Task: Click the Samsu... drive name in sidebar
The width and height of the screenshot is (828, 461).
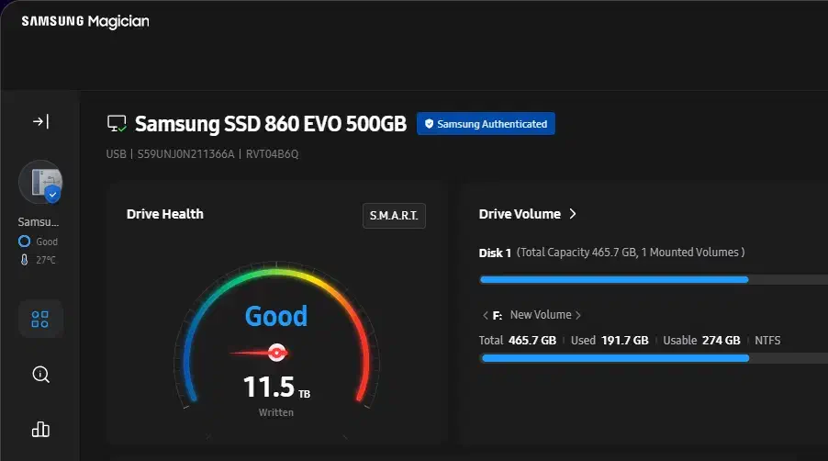Action: (x=39, y=222)
